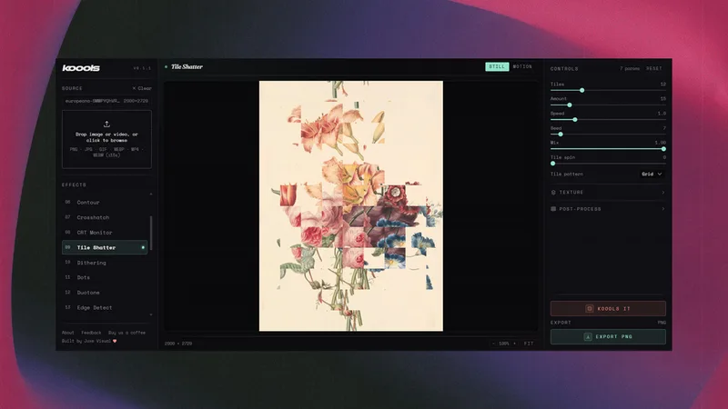Click the Texture section icon
Image resolution: width=728 pixels, height=409 pixels.
pyautogui.click(x=553, y=193)
